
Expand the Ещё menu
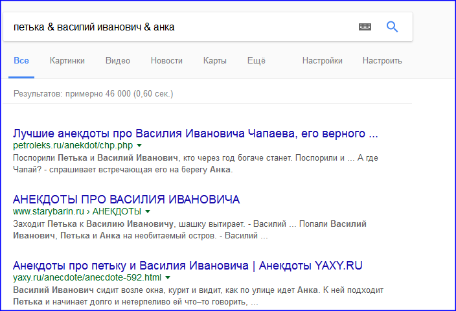[256, 61]
